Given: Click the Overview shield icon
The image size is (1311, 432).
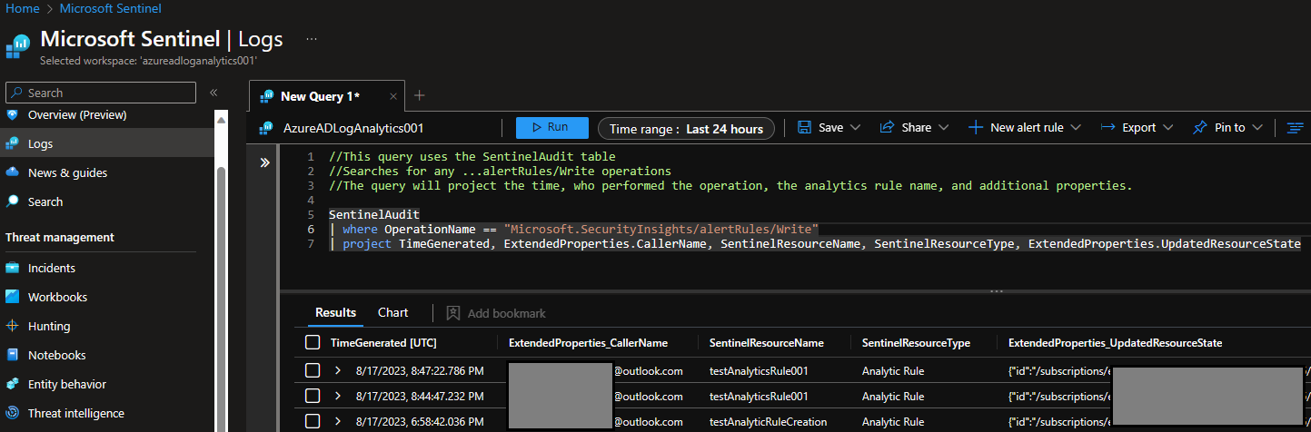Looking at the screenshot, I should coord(13,115).
